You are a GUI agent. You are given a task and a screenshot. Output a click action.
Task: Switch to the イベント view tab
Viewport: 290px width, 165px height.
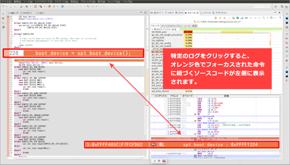(206, 13)
